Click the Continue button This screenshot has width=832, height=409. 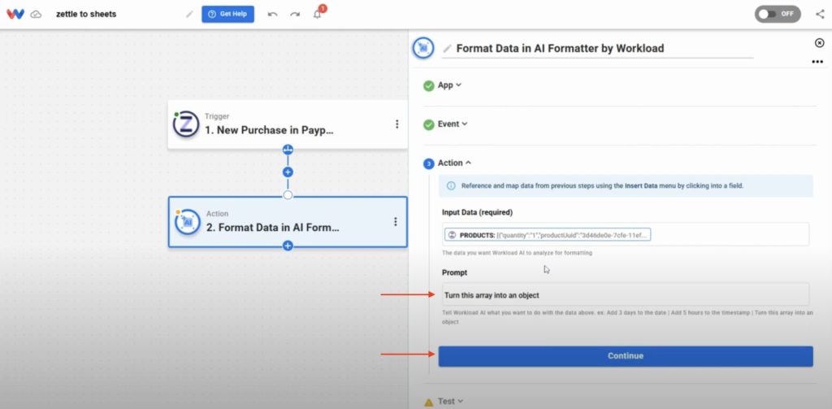pos(626,356)
